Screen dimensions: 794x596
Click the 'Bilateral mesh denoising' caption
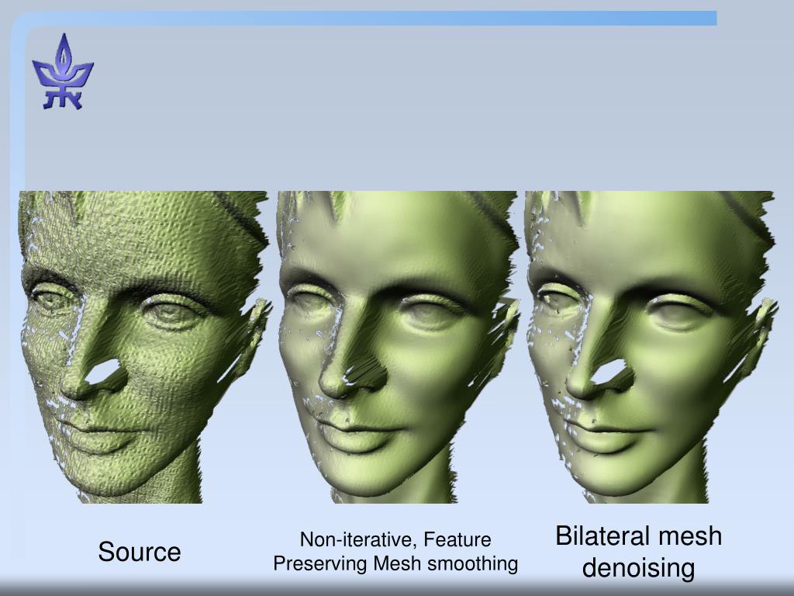point(639,552)
